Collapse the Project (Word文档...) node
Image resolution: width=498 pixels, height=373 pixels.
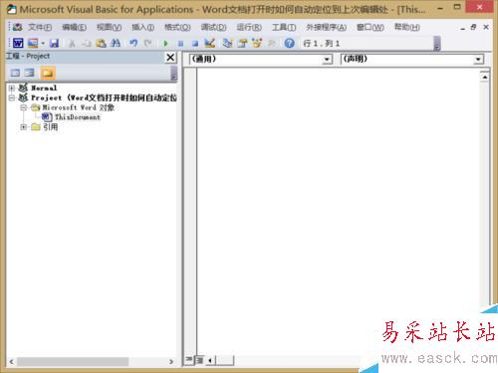coord(12,97)
